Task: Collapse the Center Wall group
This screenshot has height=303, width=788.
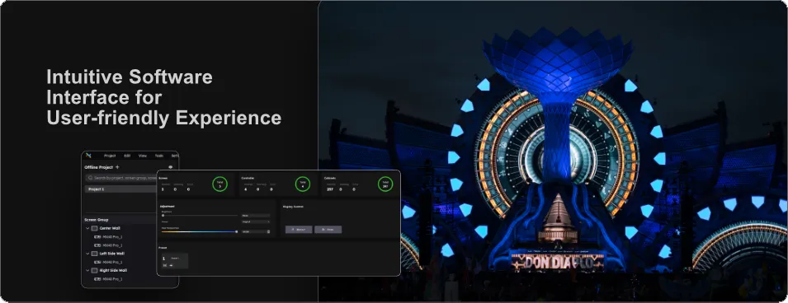Action: tap(88, 228)
